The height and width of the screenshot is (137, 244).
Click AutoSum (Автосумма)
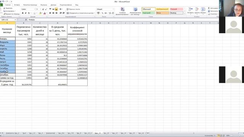[x=213, y=8]
